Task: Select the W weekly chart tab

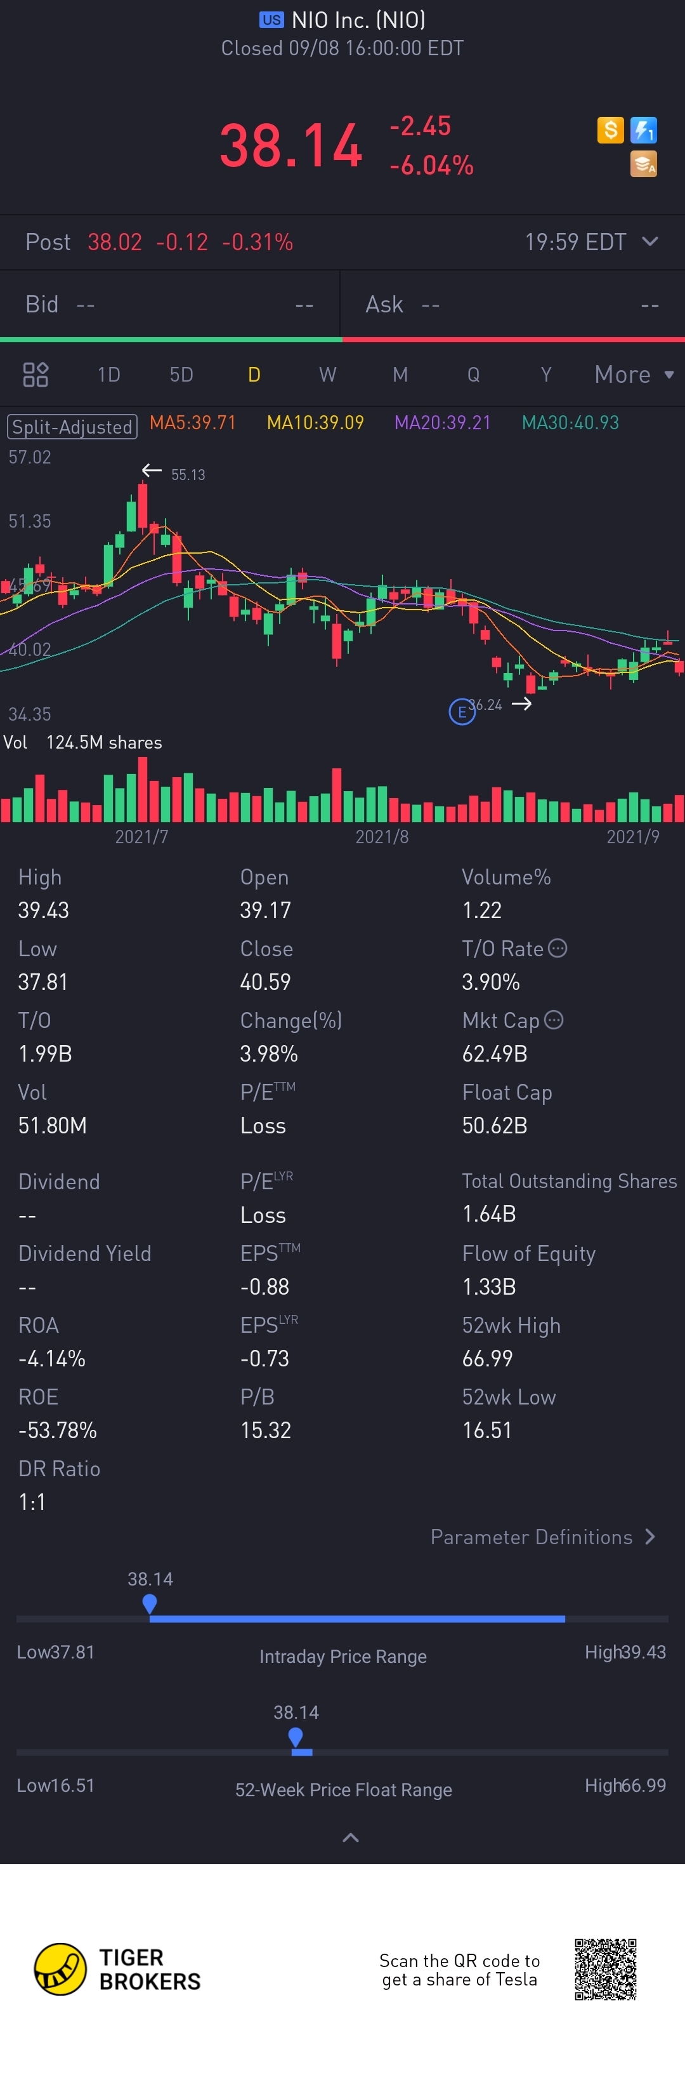Action: tap(328, 375)
